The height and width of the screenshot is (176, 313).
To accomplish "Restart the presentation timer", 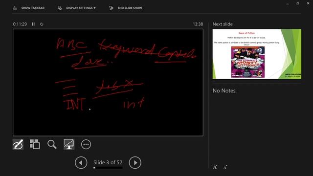I will click(42, 24).
